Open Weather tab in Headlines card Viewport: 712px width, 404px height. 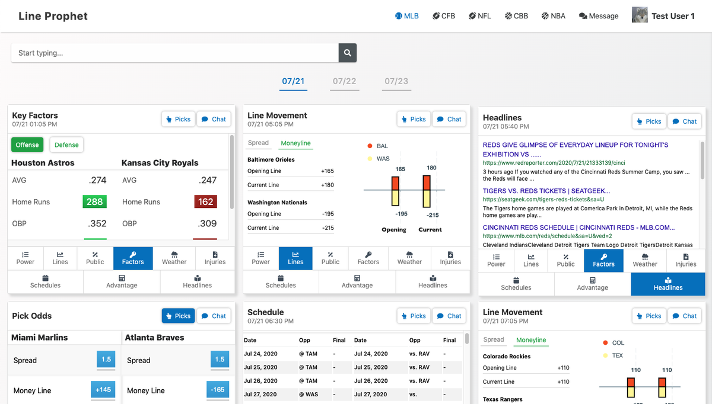[x=645, y=261]
